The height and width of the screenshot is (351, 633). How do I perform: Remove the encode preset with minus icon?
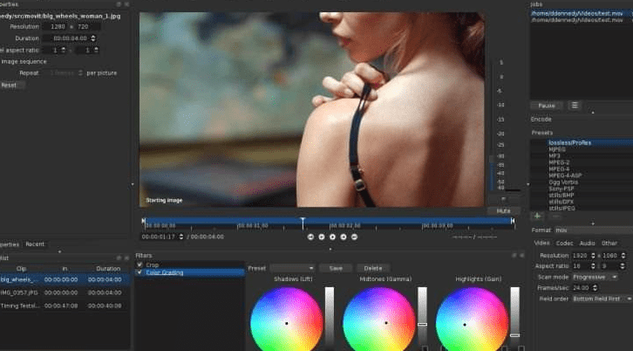coord(556,217)
